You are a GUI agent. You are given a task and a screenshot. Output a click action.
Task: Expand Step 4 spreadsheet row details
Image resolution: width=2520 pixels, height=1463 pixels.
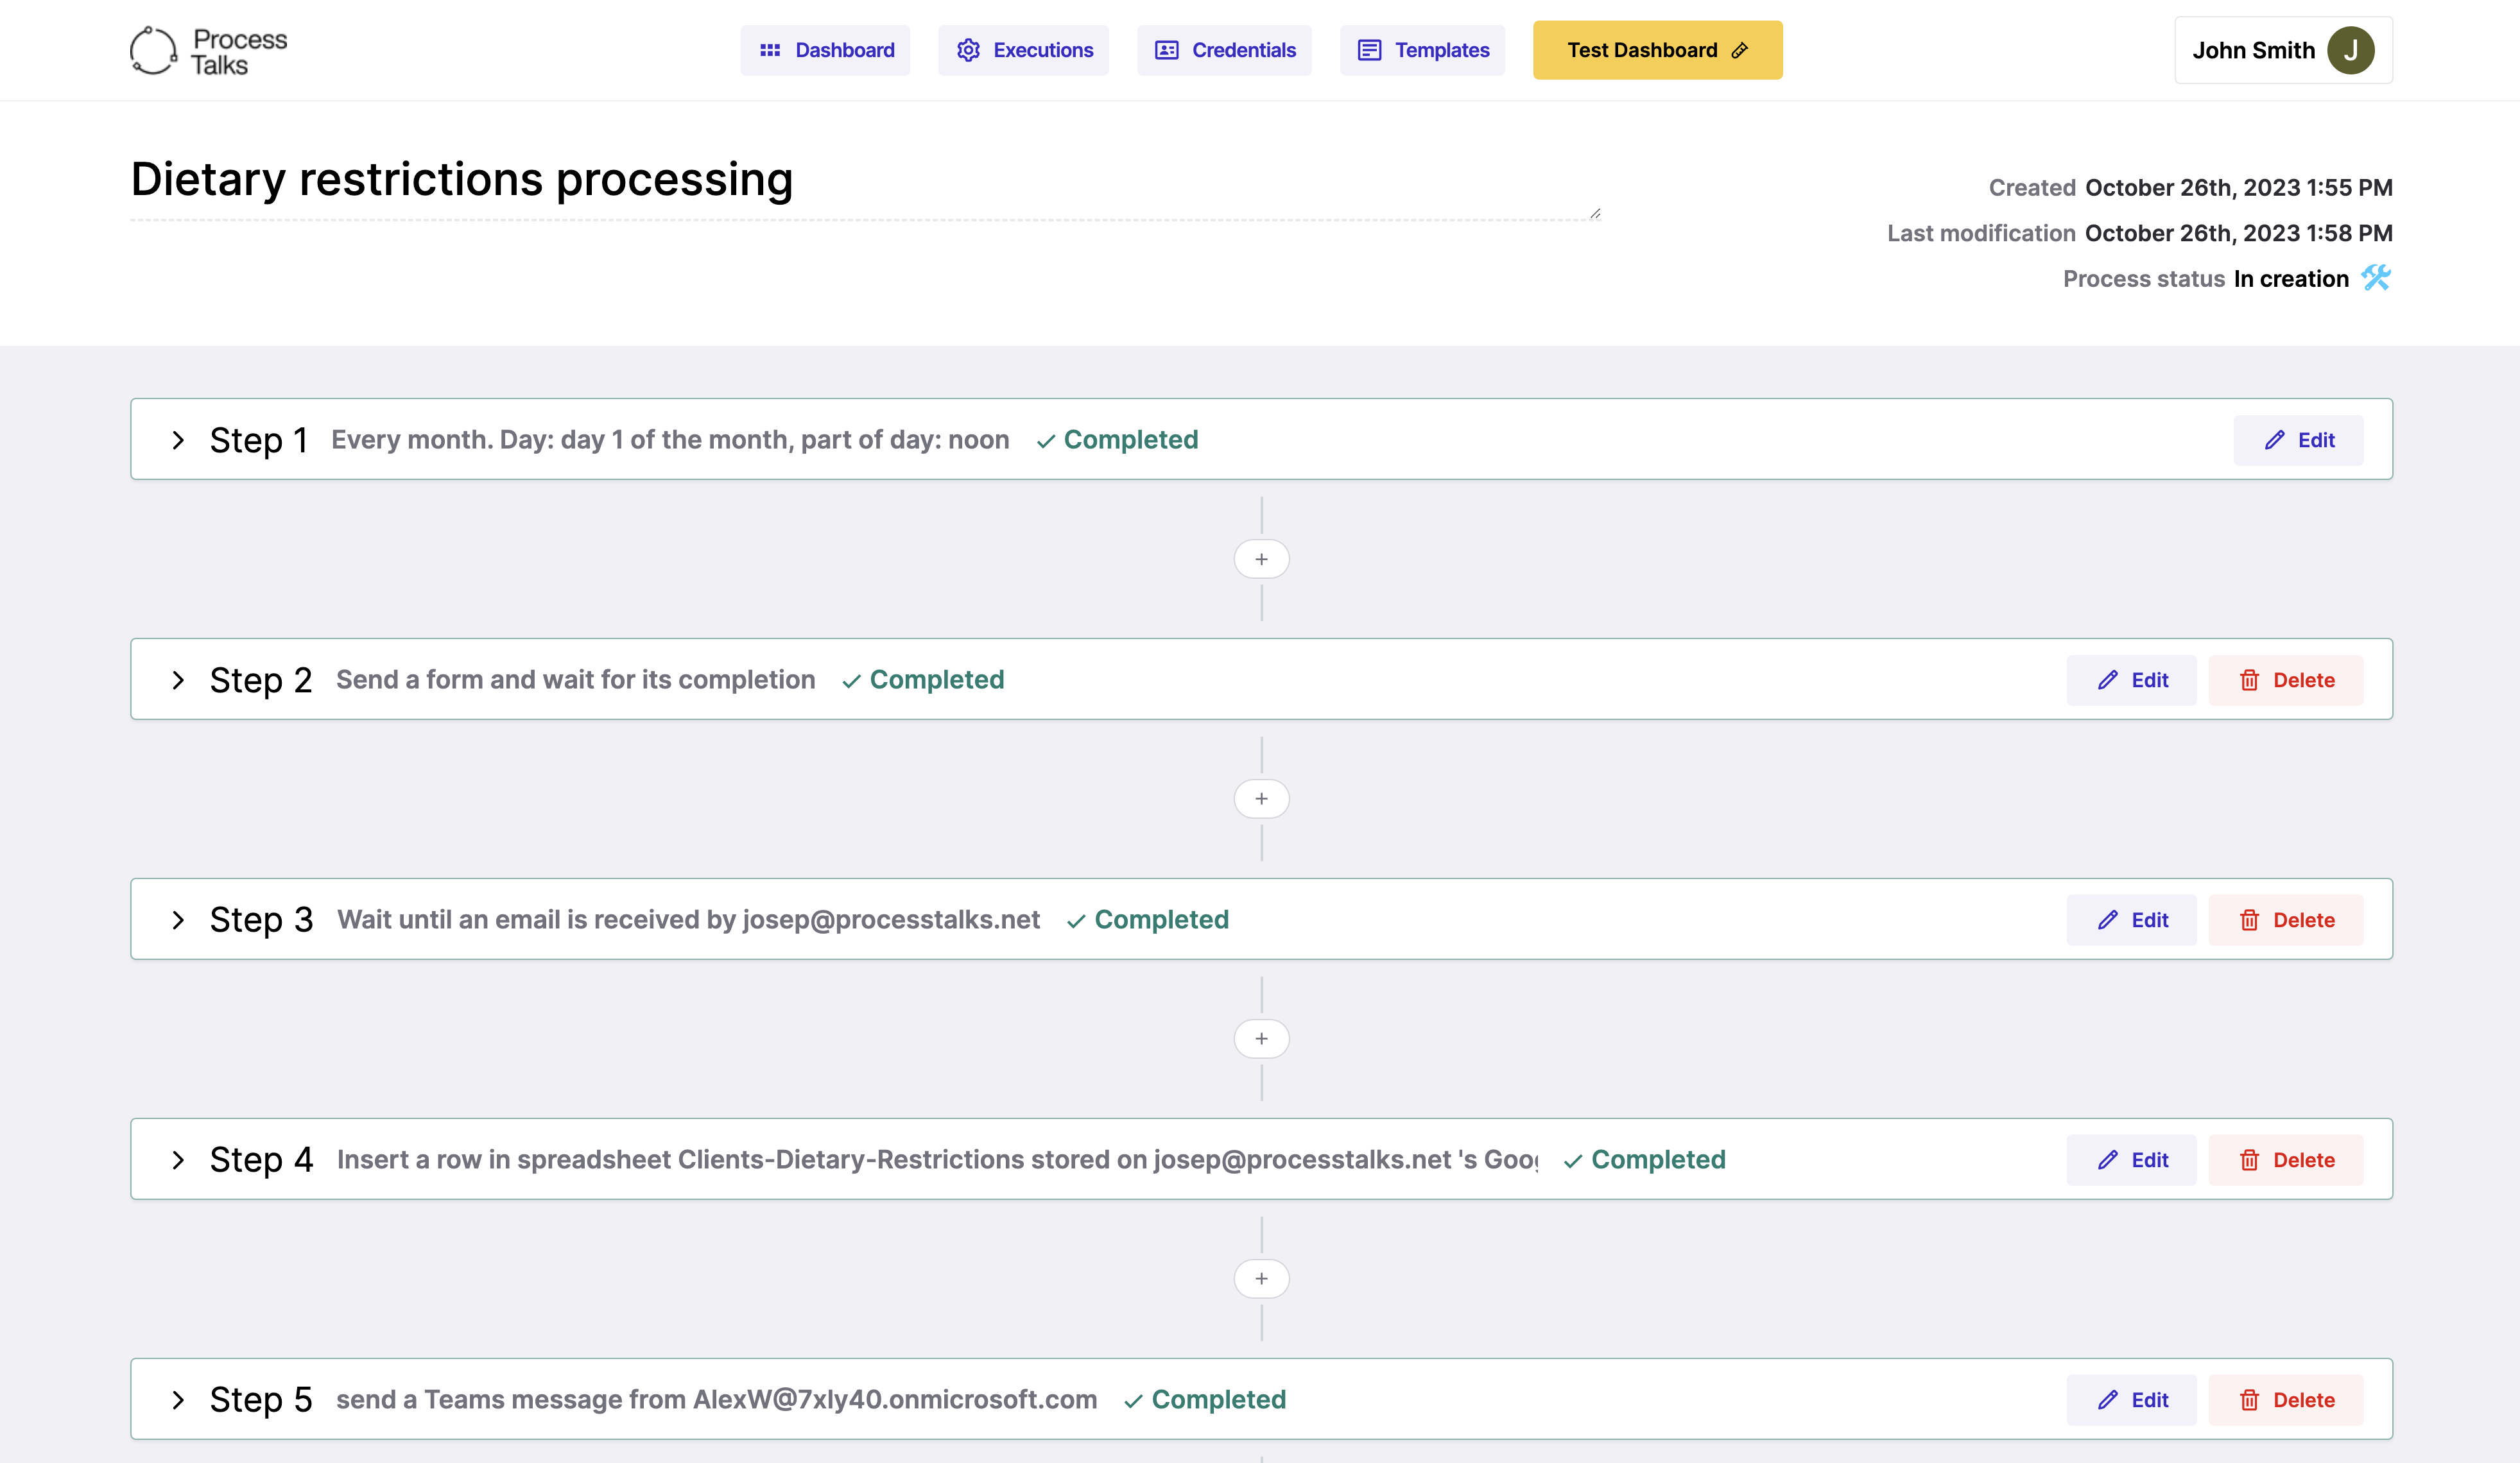[x=178, y=1160]
